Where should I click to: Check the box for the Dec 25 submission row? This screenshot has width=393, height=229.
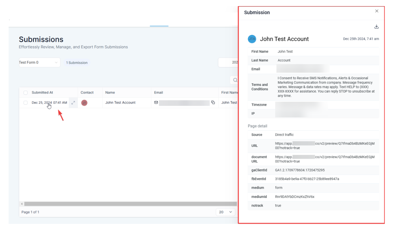click(26, 103)
